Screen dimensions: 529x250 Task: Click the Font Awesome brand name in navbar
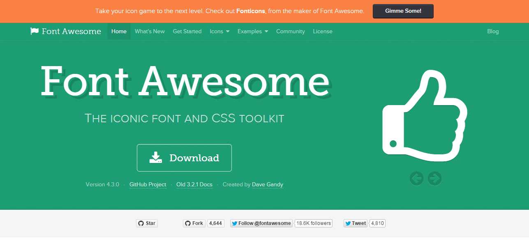click(x=71, y=31)
